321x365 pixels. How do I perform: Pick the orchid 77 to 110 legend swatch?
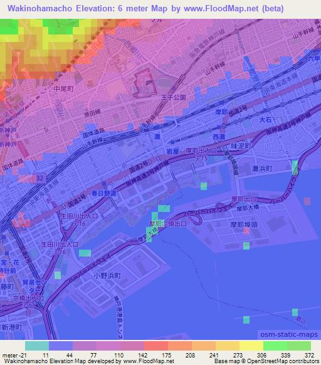pyautogui.click(x=108, y=346)
